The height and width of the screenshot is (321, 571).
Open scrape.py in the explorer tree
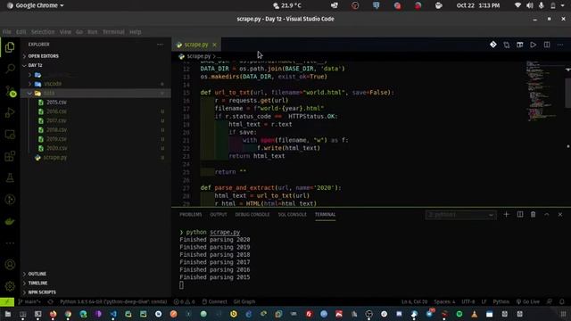tap(55, 157)
